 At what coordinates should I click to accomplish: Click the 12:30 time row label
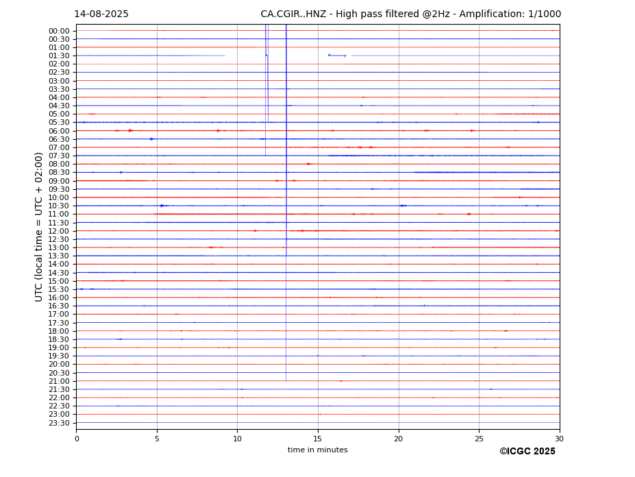pyautogui.click(x=59, y=239)
